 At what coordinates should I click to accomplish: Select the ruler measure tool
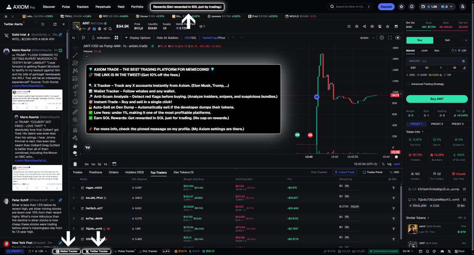tap(75, 112)
